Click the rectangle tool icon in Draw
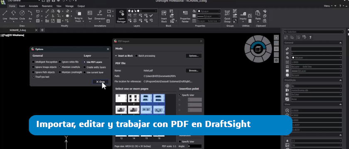349x149 pixels. click(x=38, y=11)
